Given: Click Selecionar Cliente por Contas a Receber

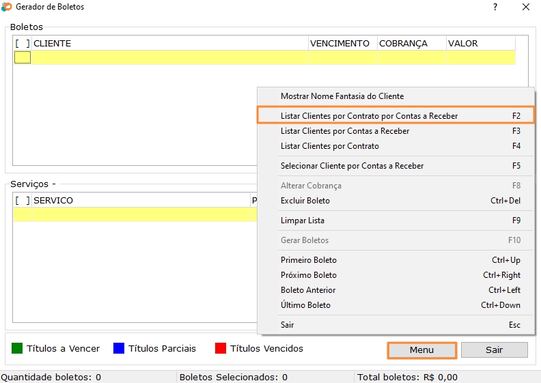Looking at the screenshot, I should (x=352, y=166).
